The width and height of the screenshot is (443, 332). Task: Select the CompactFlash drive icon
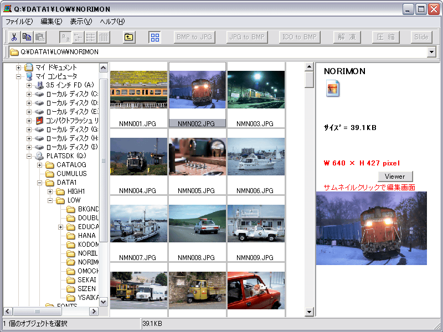39,121
